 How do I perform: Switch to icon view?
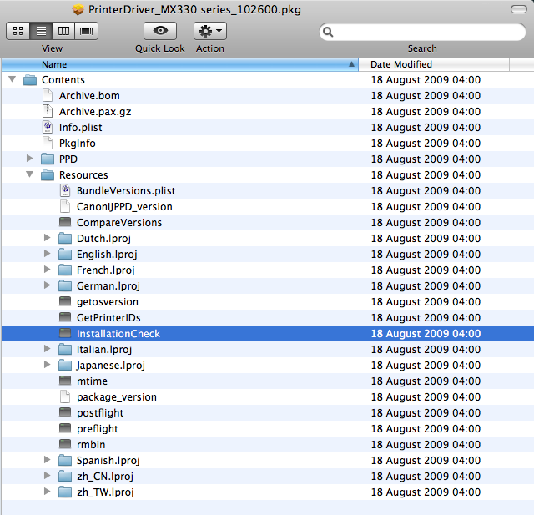(x=18, y=31)
